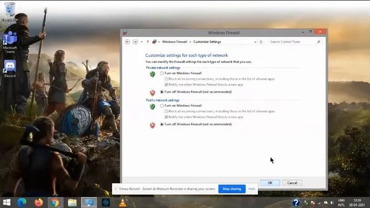Go back in Windows Firewall window
The height and width of the screenshot is (208, 370).
(x=127, y=42)
